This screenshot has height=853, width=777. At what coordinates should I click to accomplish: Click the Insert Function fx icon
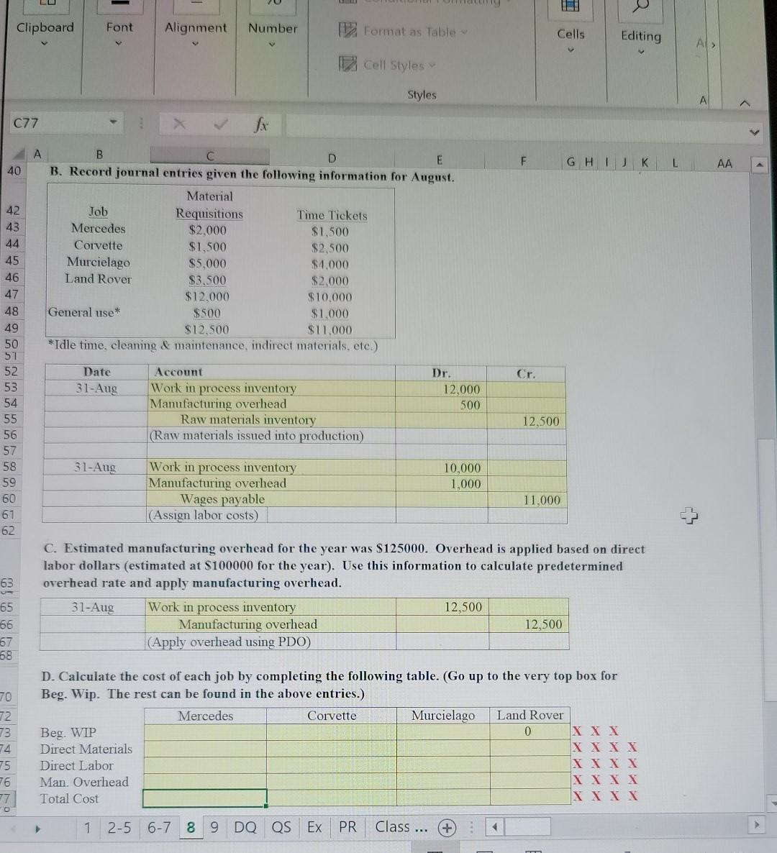point(261,124)
